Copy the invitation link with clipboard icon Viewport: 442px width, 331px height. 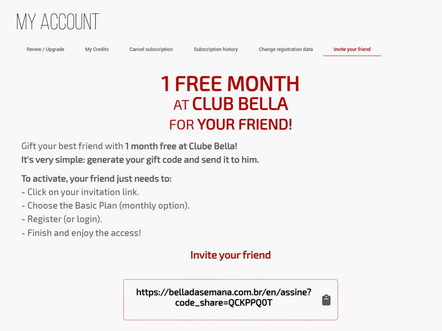pyautogui.click(x=326, y=300)
